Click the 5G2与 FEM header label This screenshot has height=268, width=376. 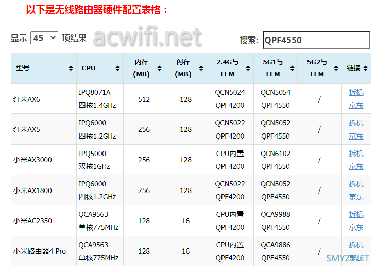point(317,68)
